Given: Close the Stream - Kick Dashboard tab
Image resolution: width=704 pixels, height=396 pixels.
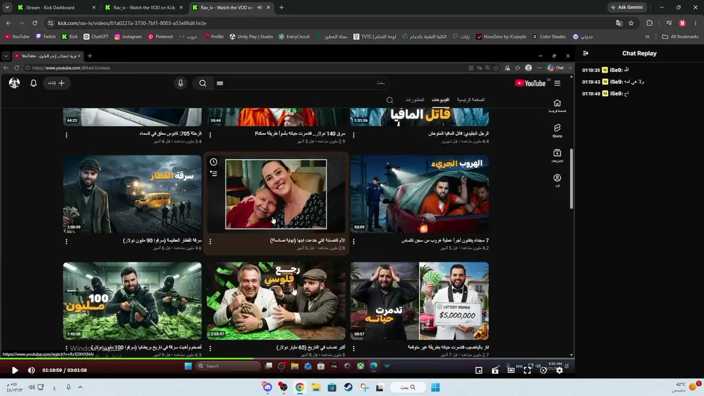Looking at the screenshot, I should (x=94, y=8).
